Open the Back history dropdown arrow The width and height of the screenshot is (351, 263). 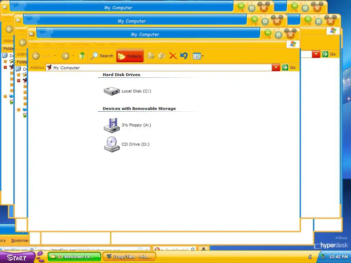click(55, 56)
